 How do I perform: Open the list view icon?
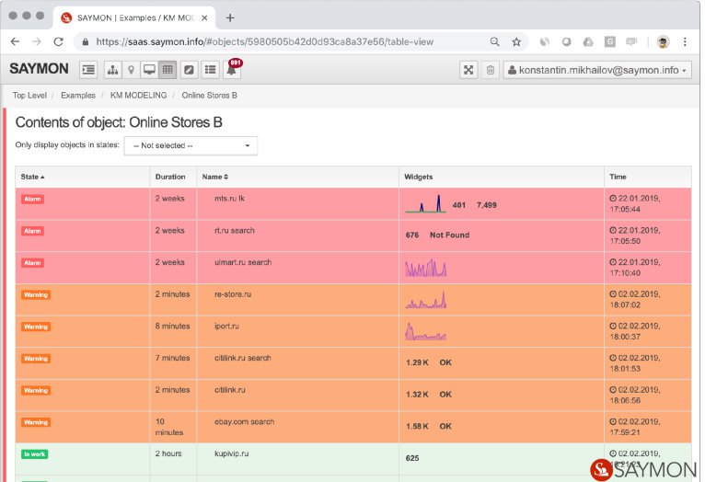pyautogui.click(x=210, y=70)
